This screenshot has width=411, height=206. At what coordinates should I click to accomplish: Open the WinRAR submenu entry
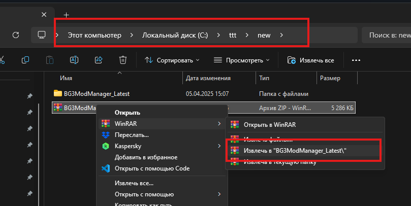click(162, 123)
